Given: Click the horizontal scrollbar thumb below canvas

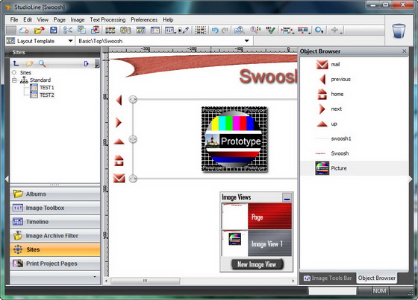Looking at the screenshot, I should (145, 281).
